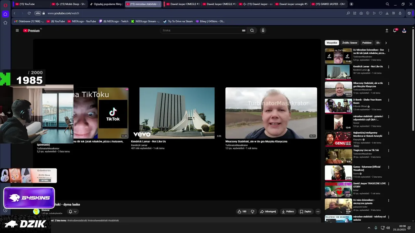Open options for 'DJ Mirosław Dziennikarz - live' sidebar video
415x233 pixels.
[388, 50]
